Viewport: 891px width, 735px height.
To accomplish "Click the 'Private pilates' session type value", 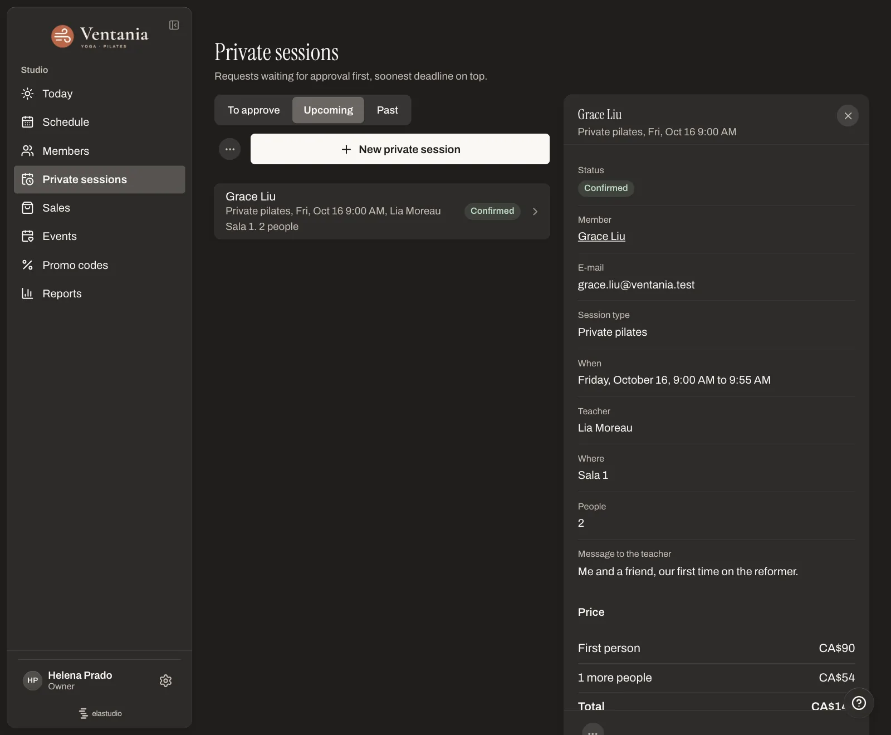I will (x=613, y=332).
